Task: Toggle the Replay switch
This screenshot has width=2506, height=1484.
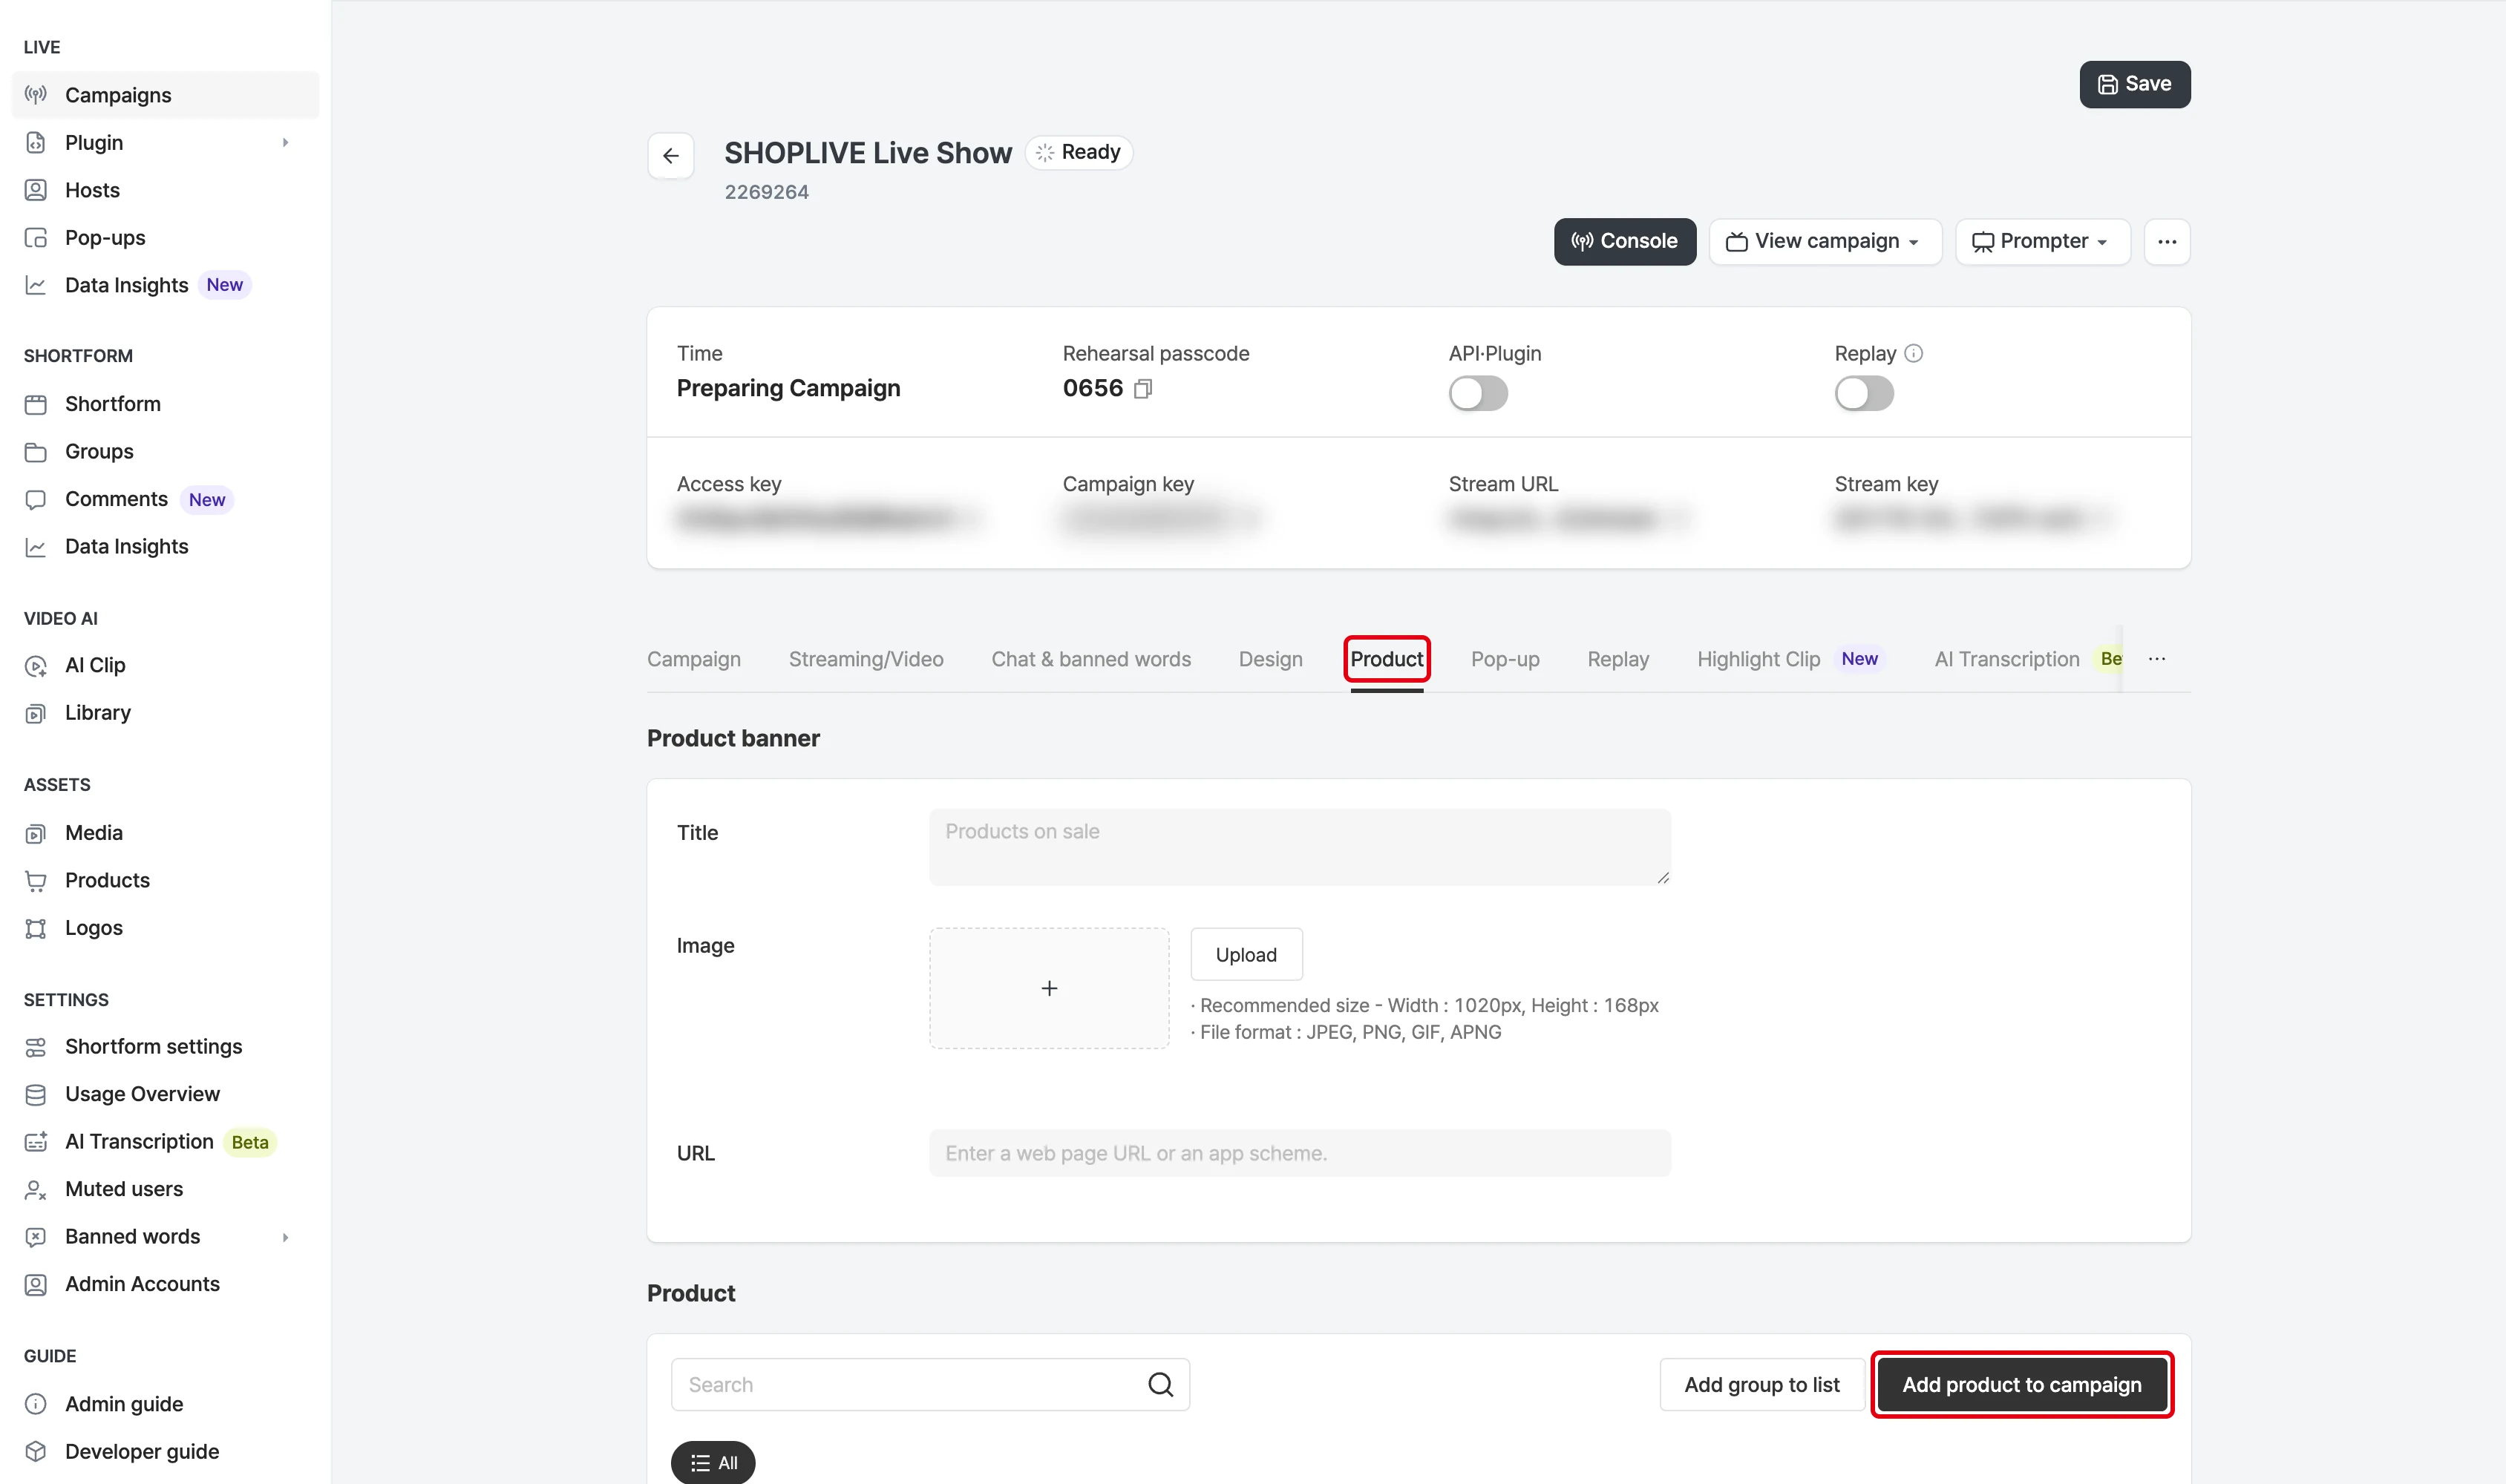Action: (x=1864, y=393)
